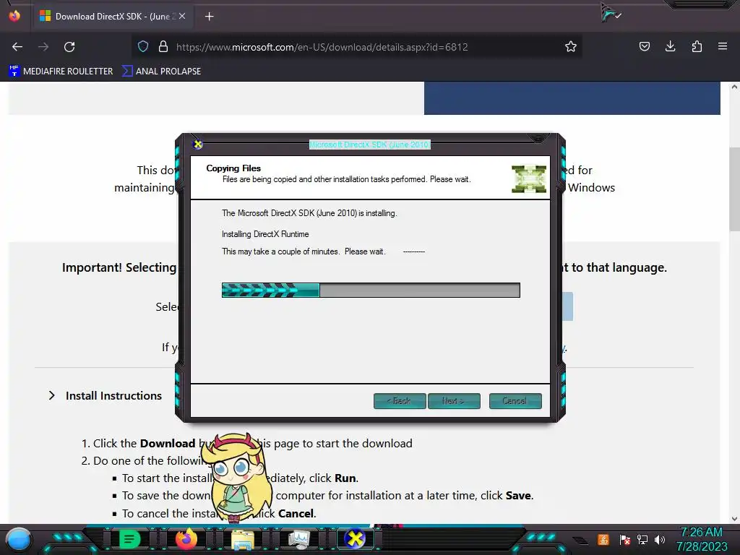Viewport: 740px width, 555px height.
Task: Click the DirectX logo in installer header
Action: [529, 179]
